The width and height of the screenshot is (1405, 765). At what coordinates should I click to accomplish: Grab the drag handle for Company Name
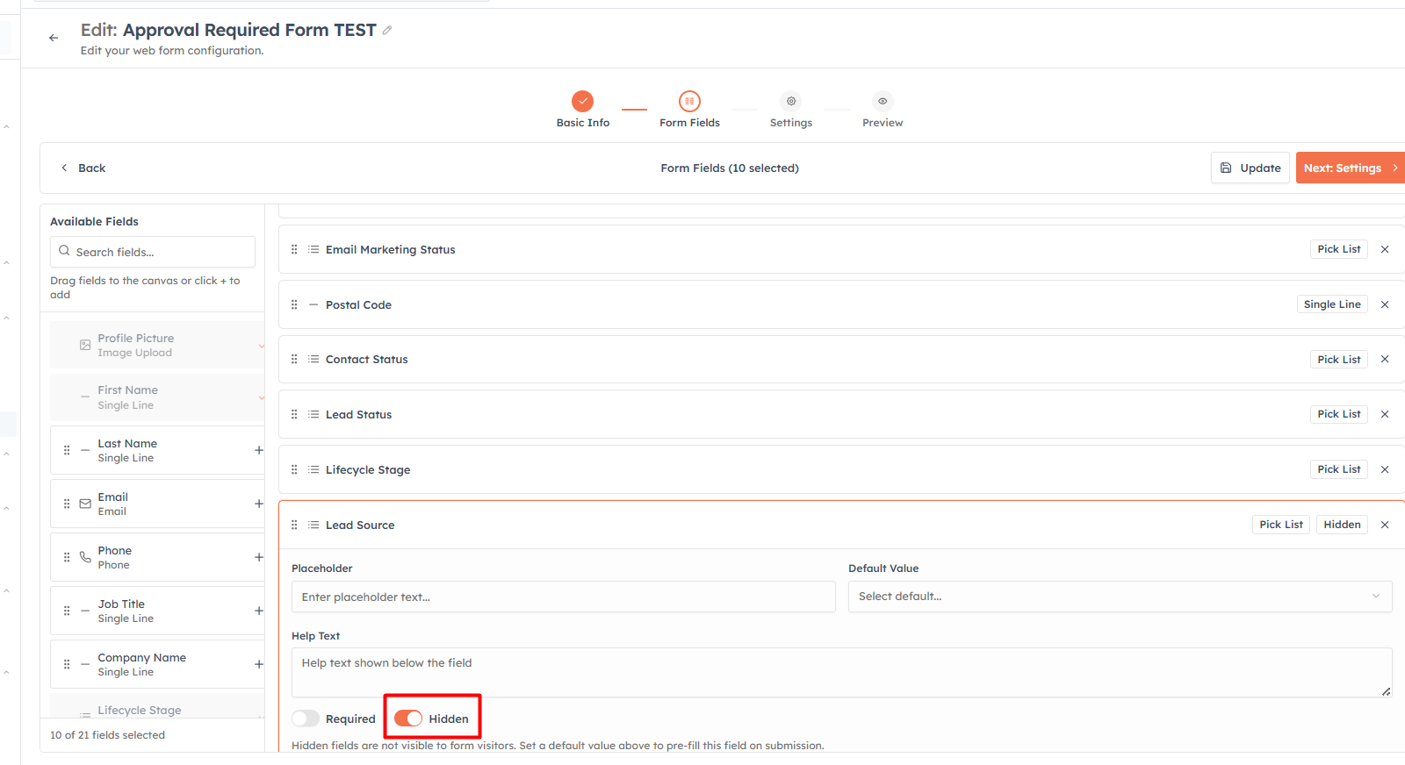[67, 664]
